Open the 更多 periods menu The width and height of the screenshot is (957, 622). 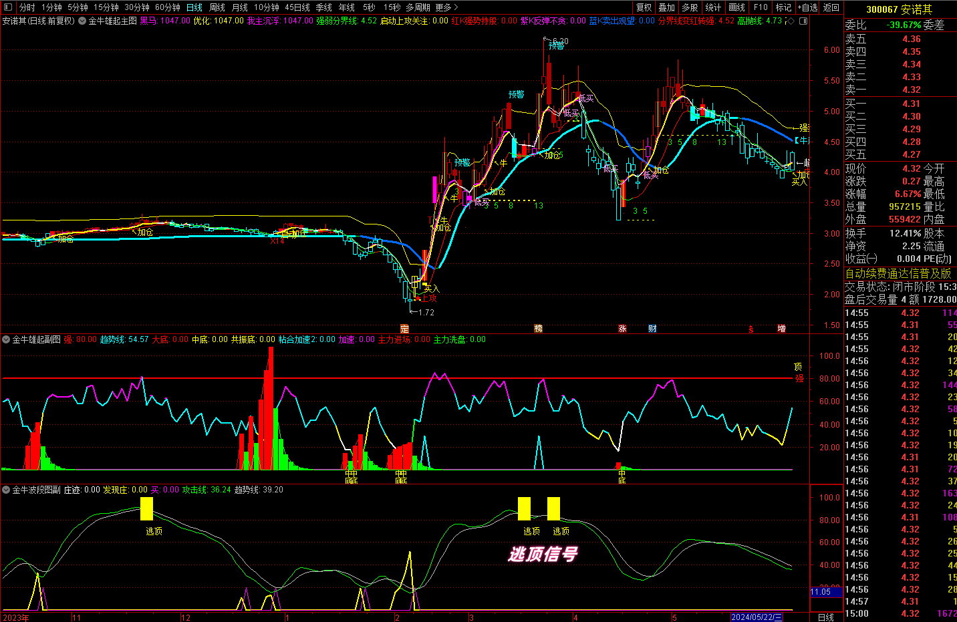(x=446, y=7)
